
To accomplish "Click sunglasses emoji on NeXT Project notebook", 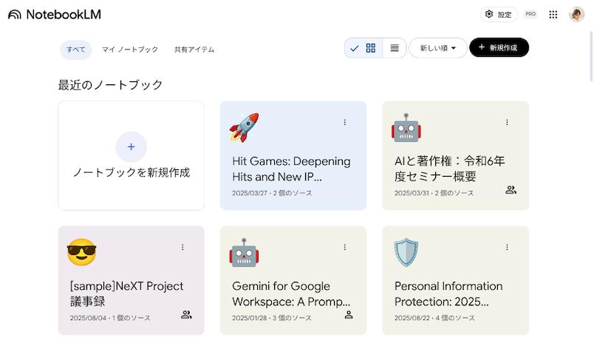I will coord(81,252).
